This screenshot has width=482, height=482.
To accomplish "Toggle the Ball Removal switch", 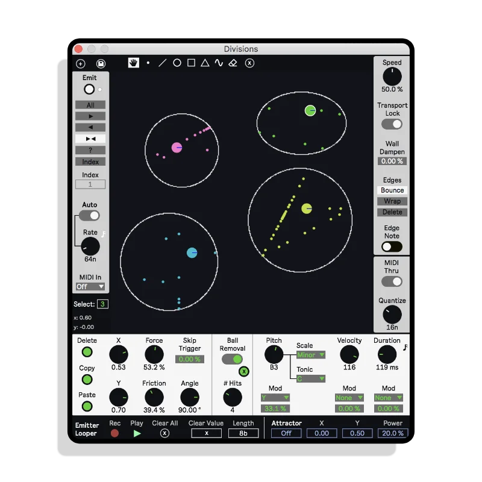I will [232, 359].
